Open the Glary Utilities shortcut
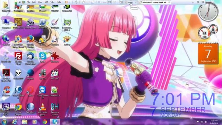This screenshot has width=222, height=125. pyautogui.click(x=18, y=92)
